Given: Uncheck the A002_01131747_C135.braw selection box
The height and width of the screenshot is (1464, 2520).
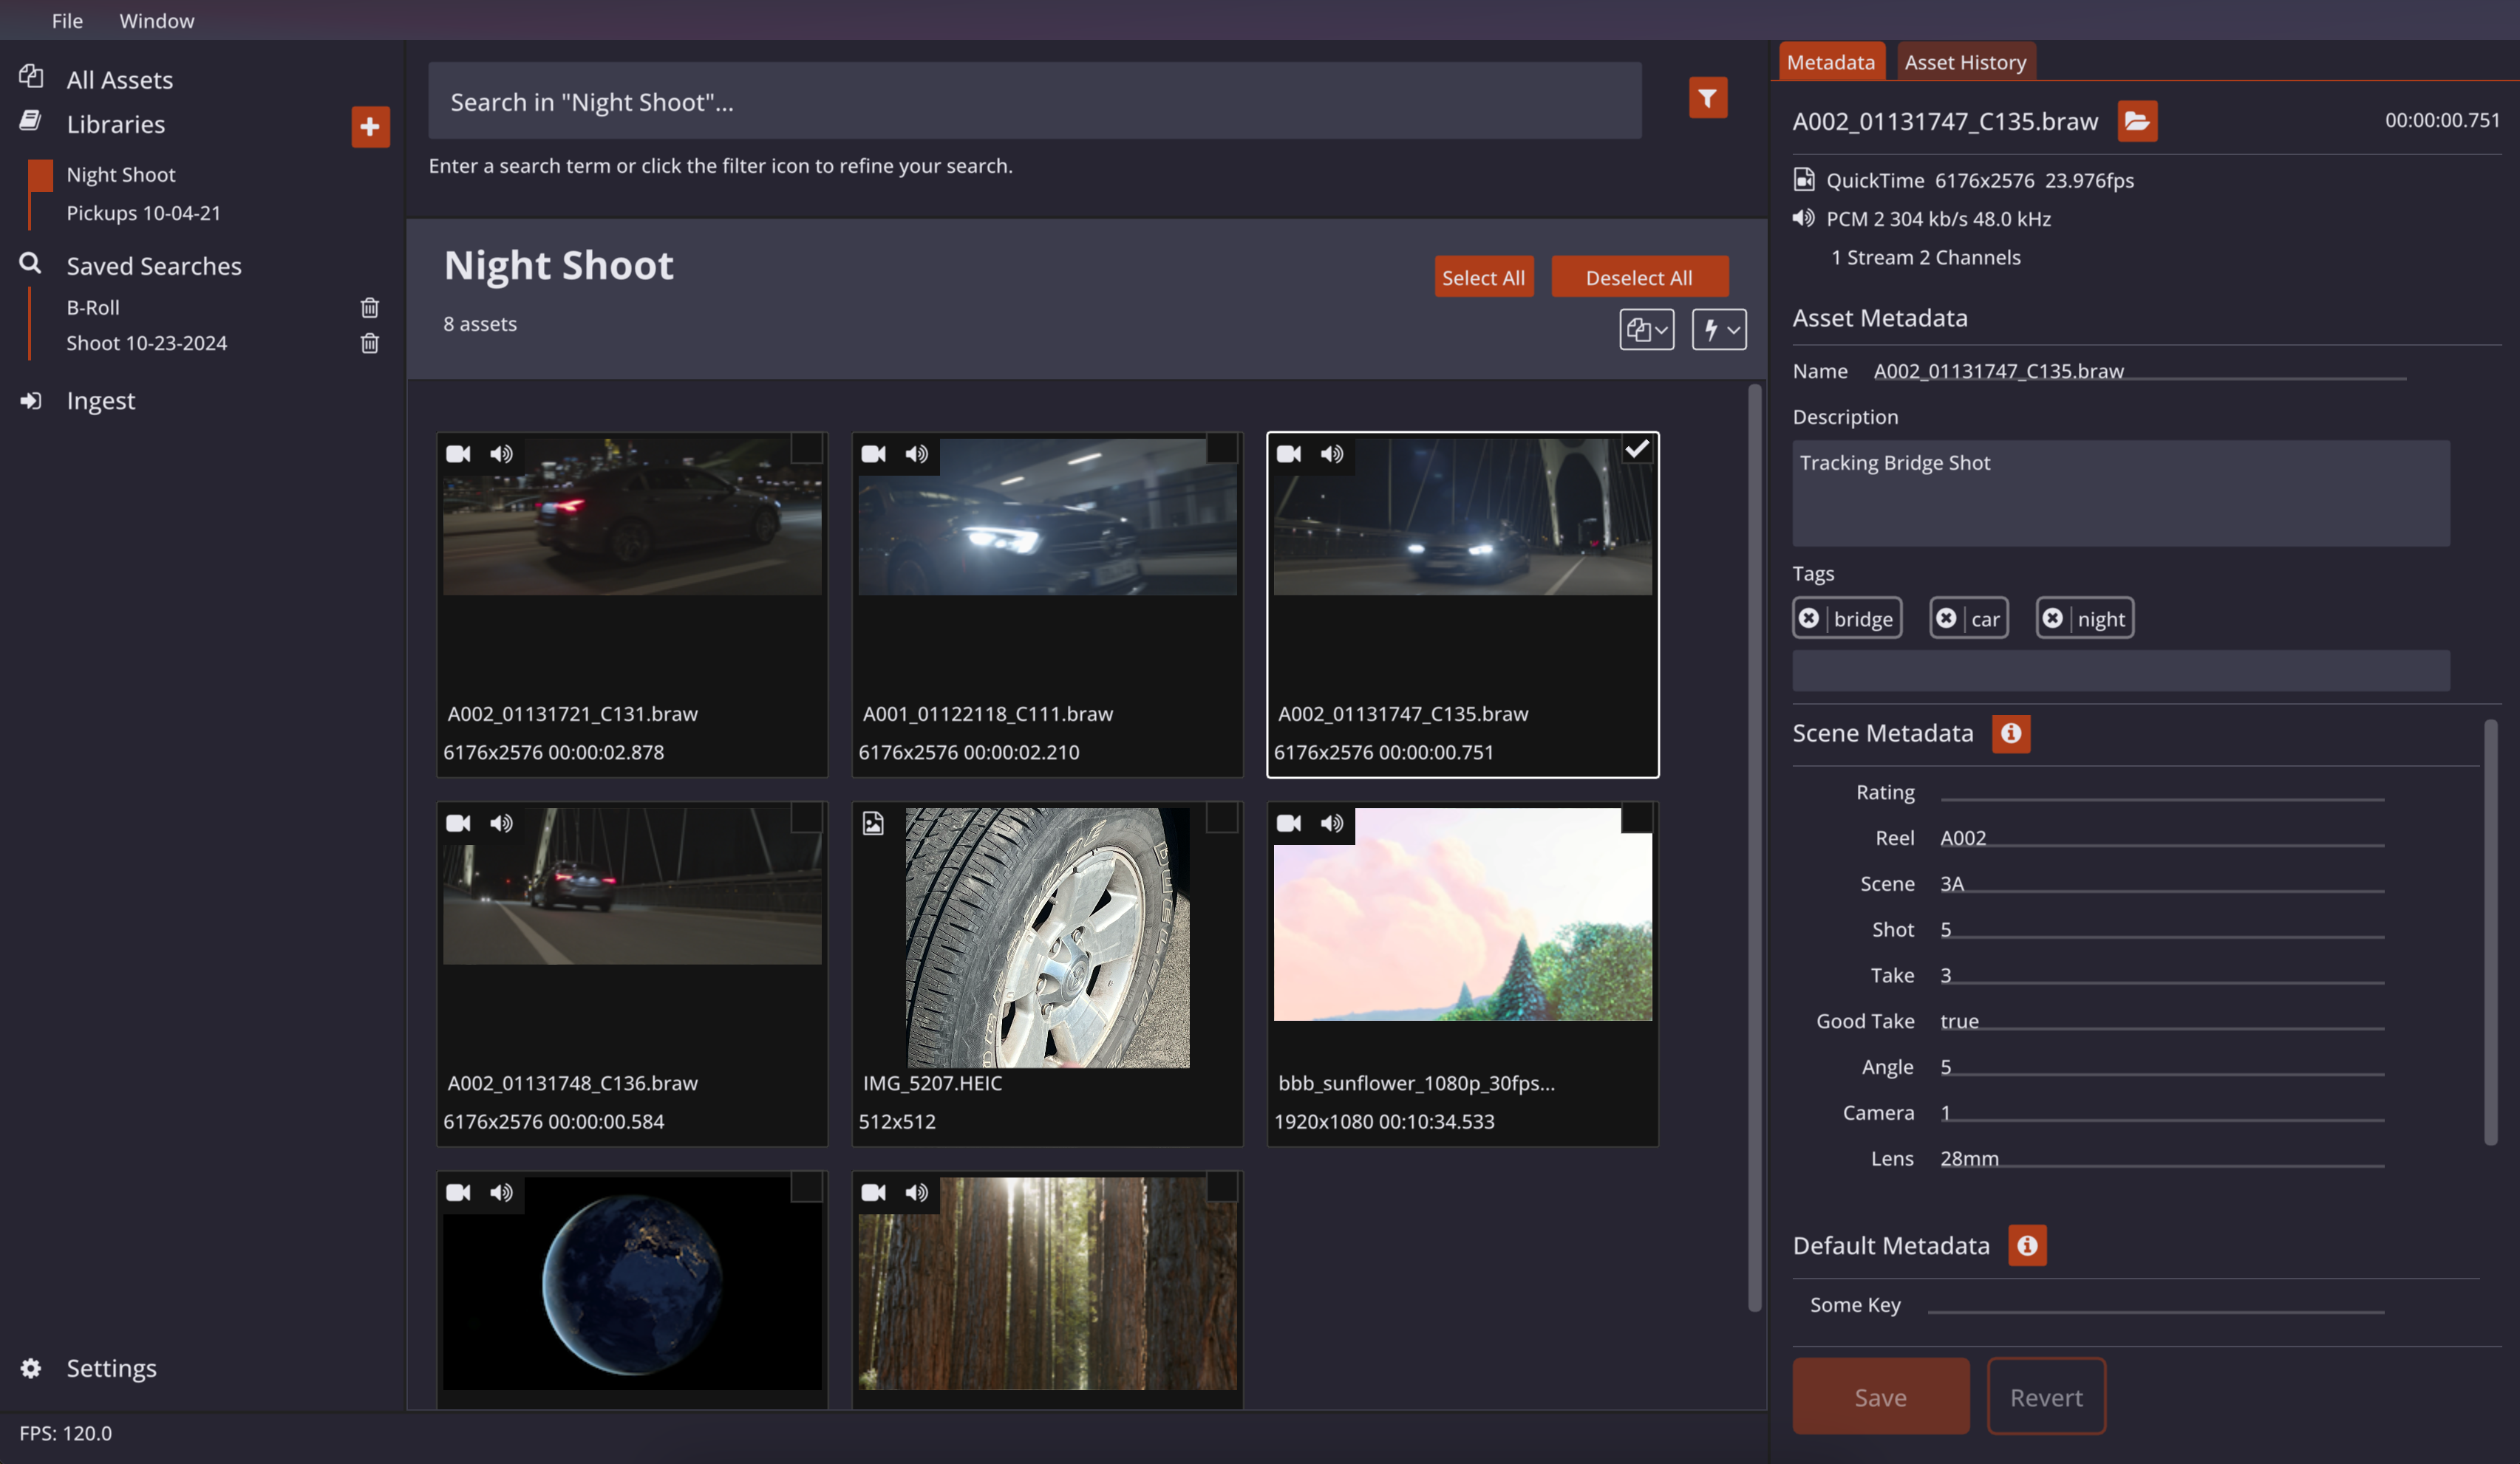Looking at the screenshot, I should tap(1636, 450).
